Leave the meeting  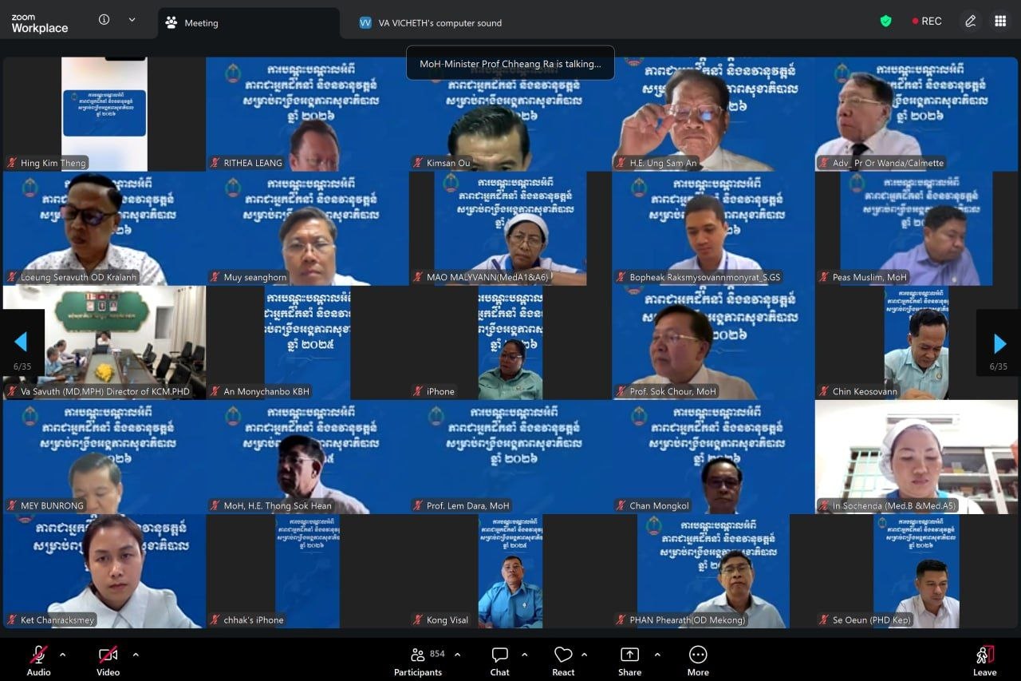click(985, 661)
